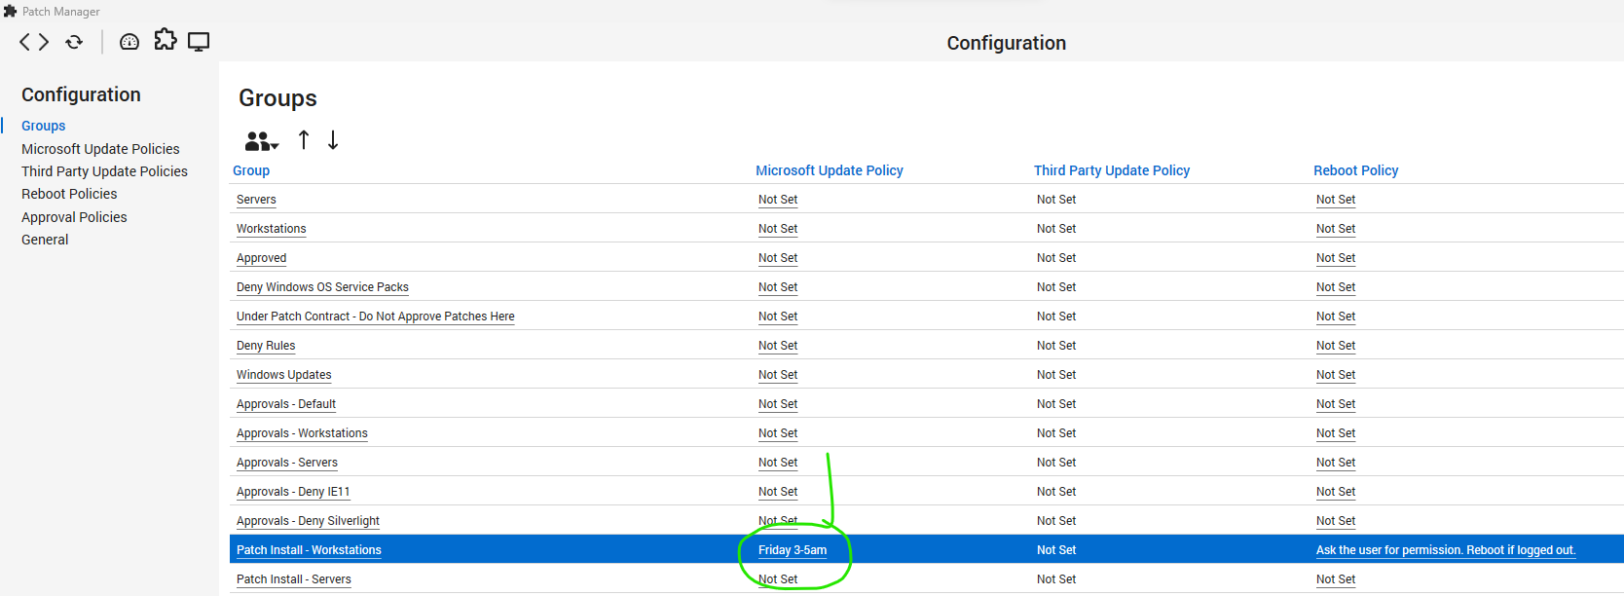Select Reboot Policies in sidebar
The width and height of the screenshot is (1624, 596).
(x=69, y=194)
